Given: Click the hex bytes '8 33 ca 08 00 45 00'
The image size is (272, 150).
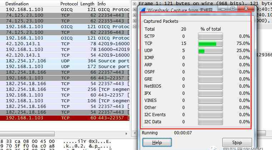Looking at the screenshot, I should [28, 141].
